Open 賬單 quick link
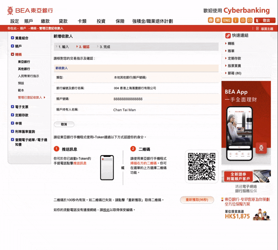The width and height of the screenshot is (278, 250). (x=231, y=51)
